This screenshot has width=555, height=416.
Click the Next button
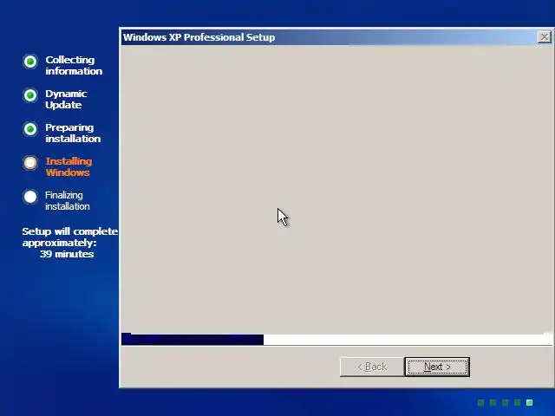click(x=437, y=367)
